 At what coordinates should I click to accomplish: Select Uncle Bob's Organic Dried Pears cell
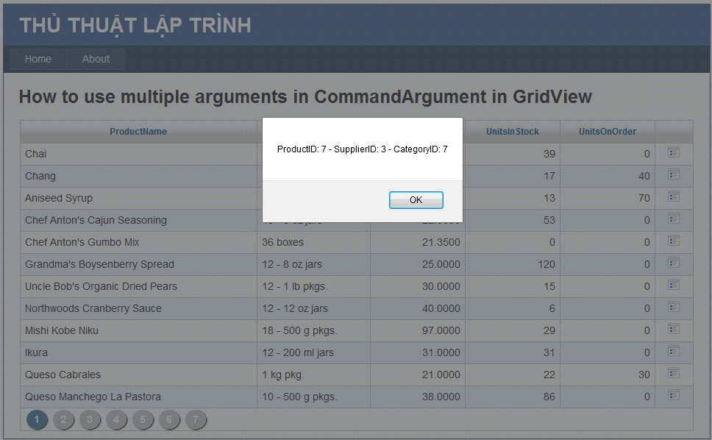click(138, 286)
